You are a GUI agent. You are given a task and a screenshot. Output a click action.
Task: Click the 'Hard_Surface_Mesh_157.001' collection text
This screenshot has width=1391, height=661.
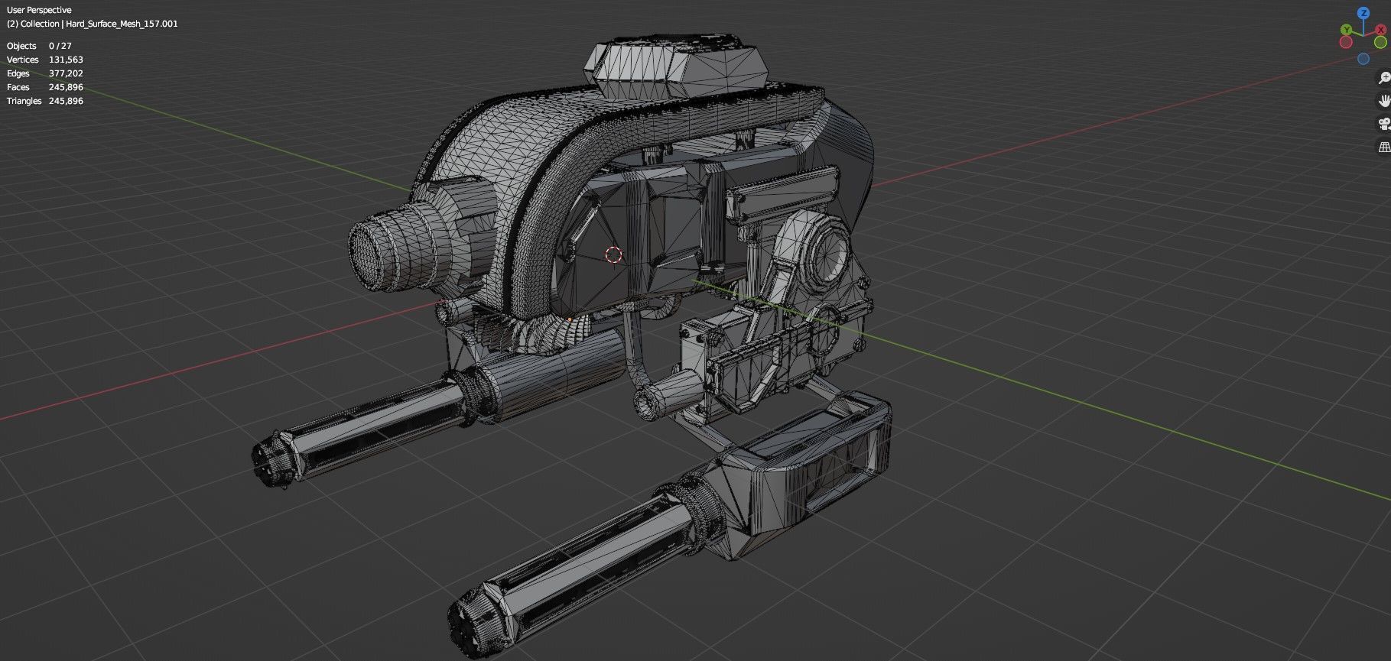[x=122, y=24]
